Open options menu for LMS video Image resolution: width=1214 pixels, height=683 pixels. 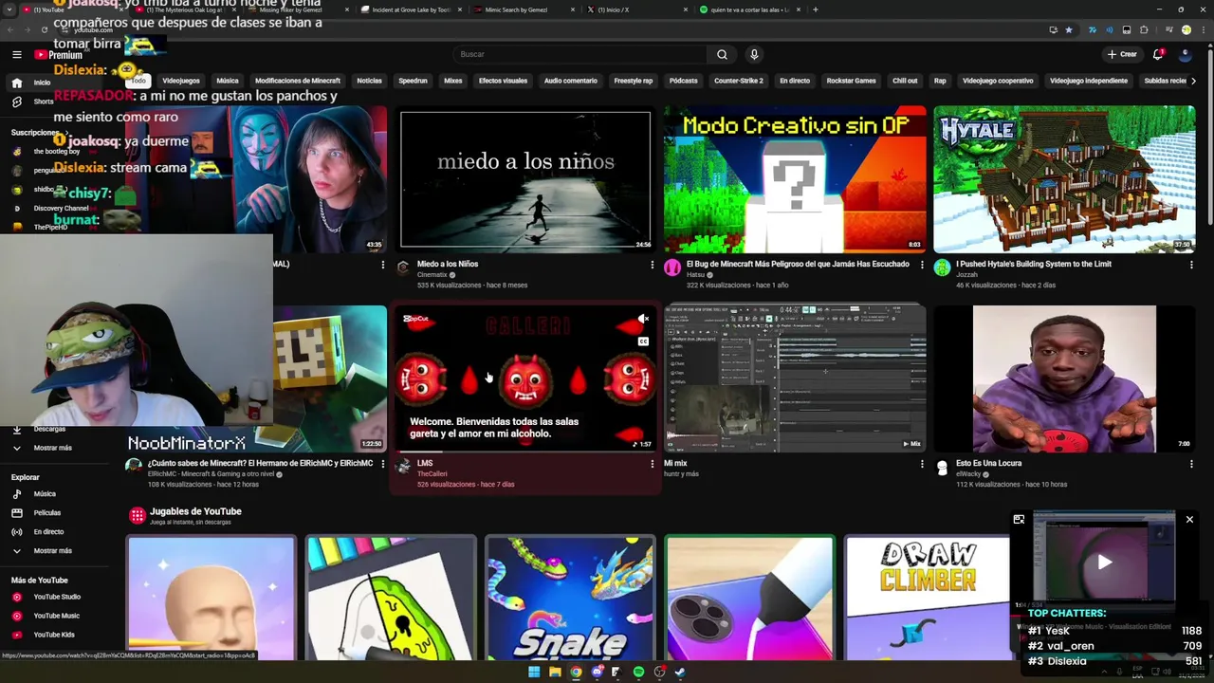pos(652,464)
